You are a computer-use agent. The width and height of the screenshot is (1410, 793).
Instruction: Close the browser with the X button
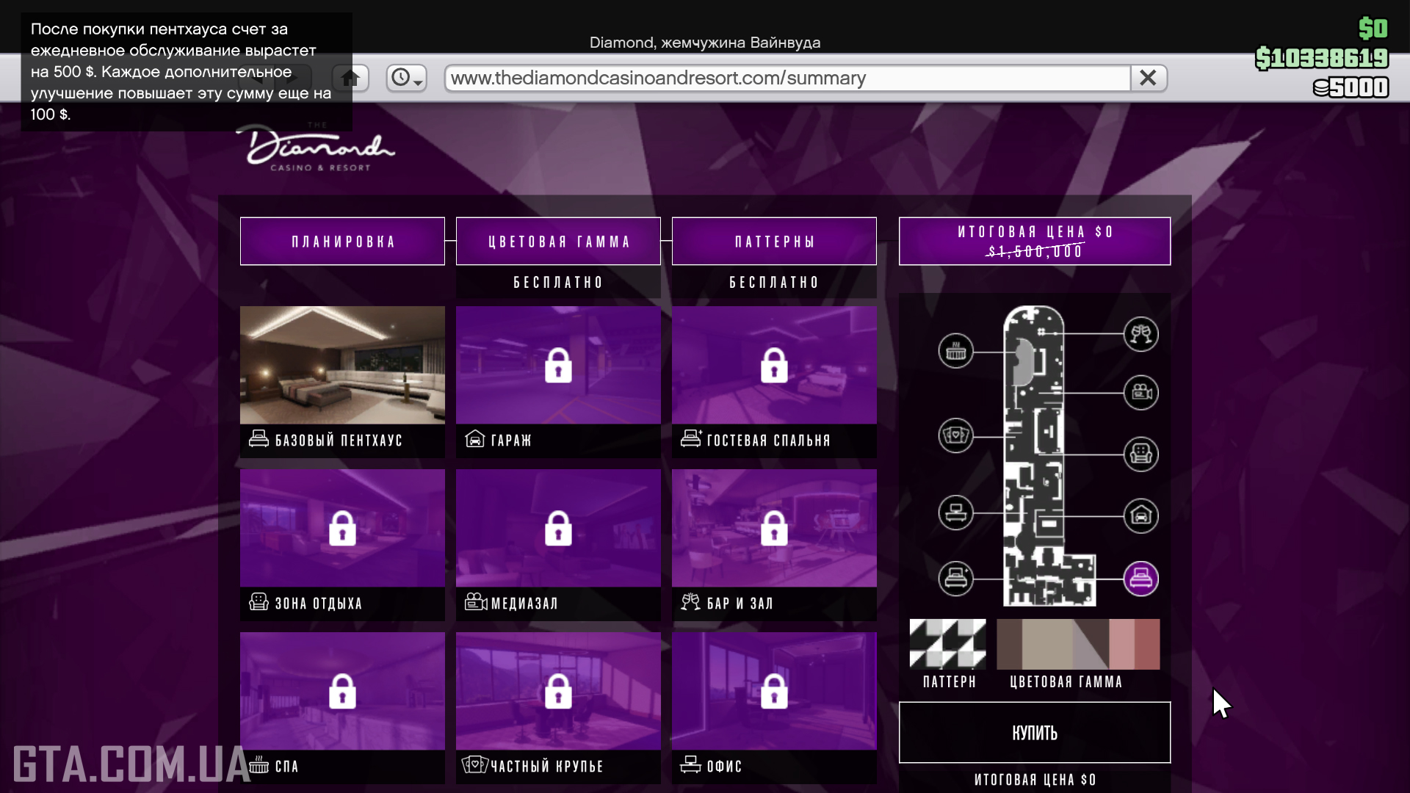pyautogui.click(x=1148, y=78)
